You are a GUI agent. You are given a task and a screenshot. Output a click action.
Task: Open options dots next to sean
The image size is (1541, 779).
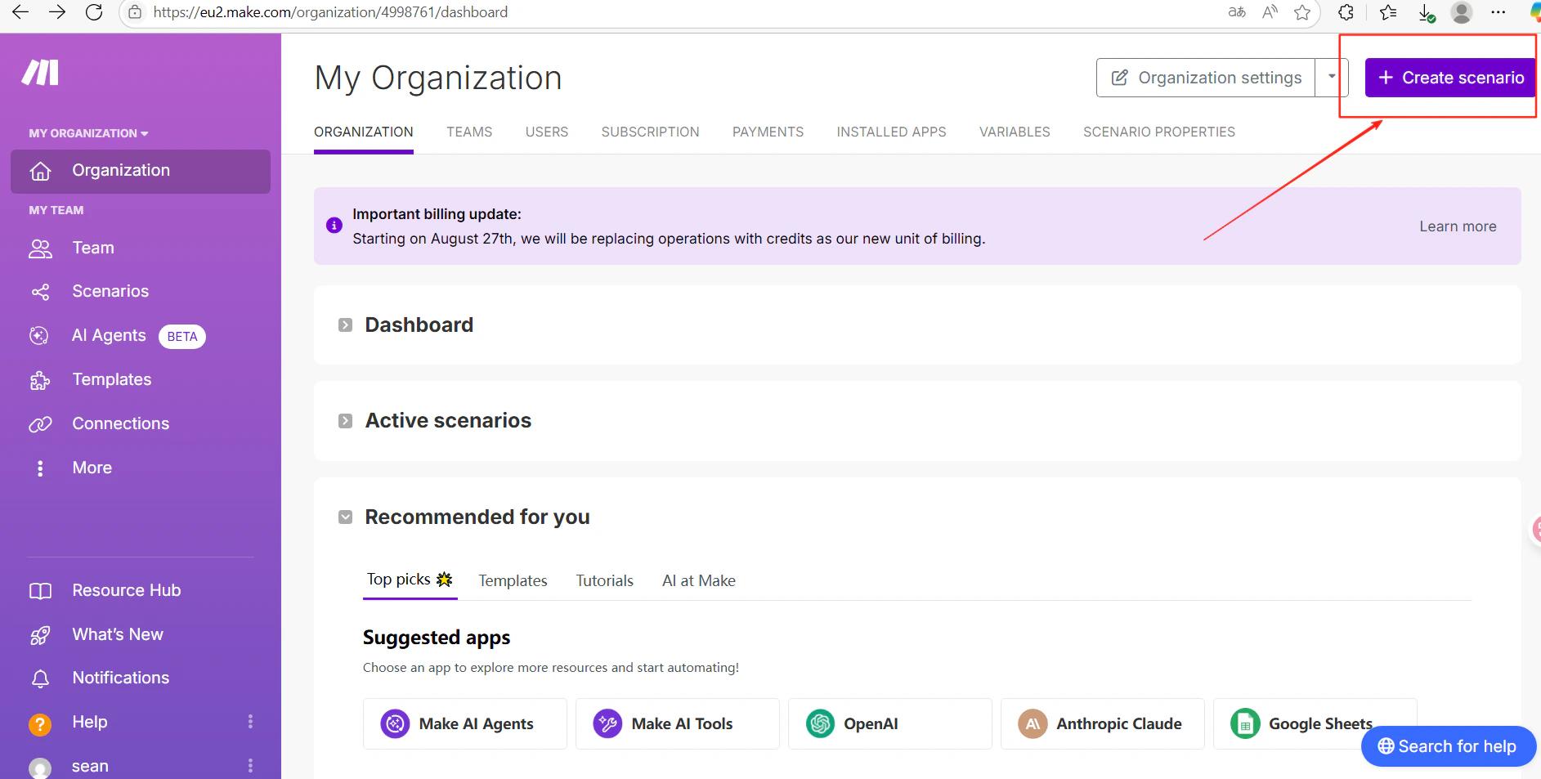(250, 766)
